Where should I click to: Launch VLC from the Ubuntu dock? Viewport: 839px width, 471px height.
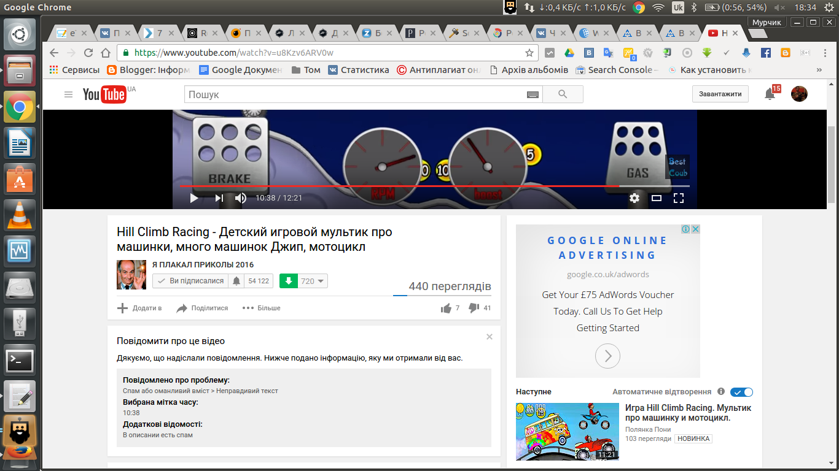coord(20,215)
